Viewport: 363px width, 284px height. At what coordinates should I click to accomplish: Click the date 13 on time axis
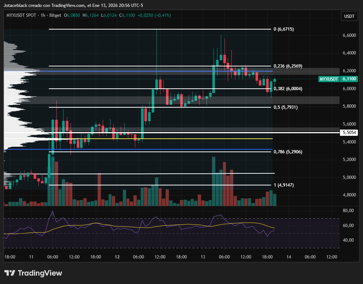[203, 257]
